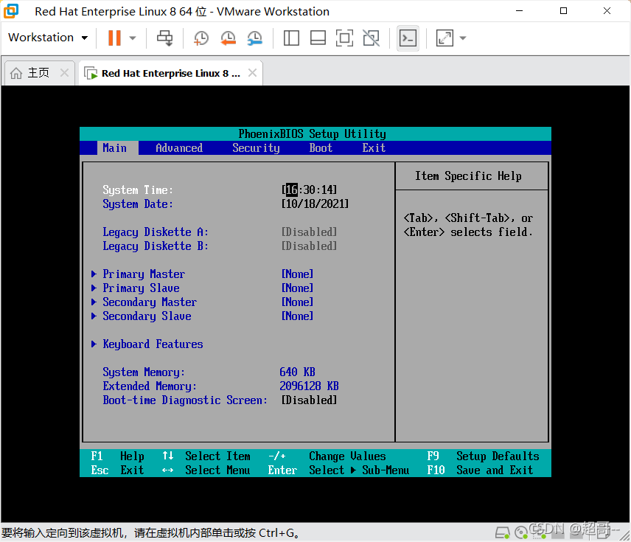Click the Boot-time Diagnostic Screen label
Screen dimensions: 631x542
coord(185,400)
